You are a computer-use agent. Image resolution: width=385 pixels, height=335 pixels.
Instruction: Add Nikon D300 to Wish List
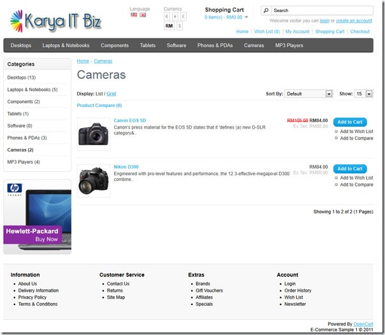356,178
